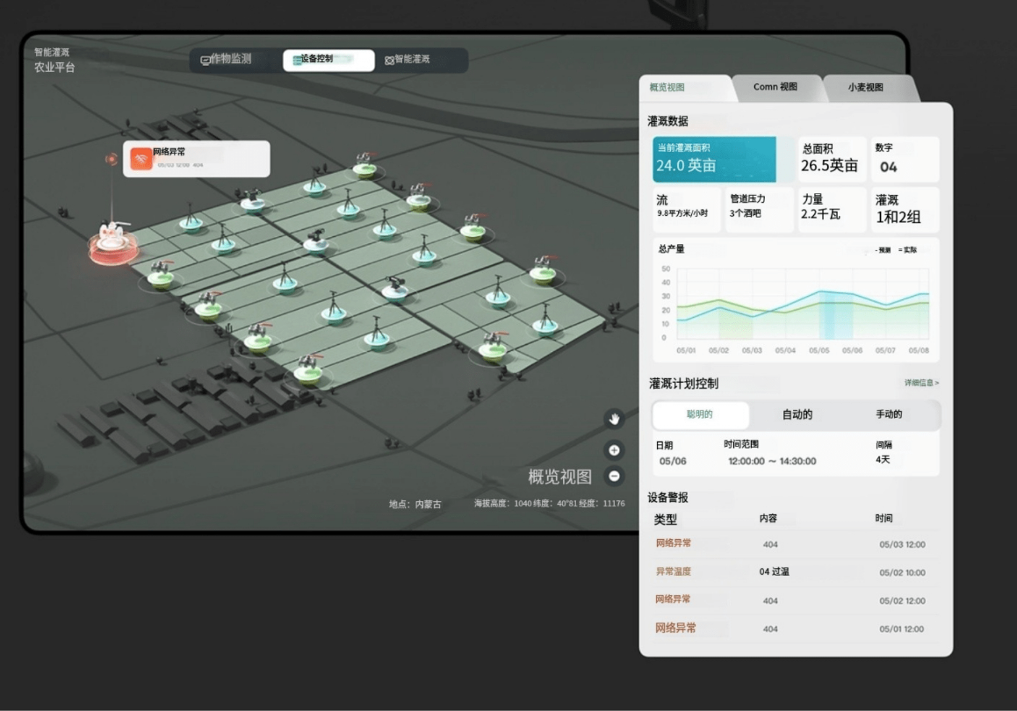Zoom in with the plus icon

pos(615,450)
